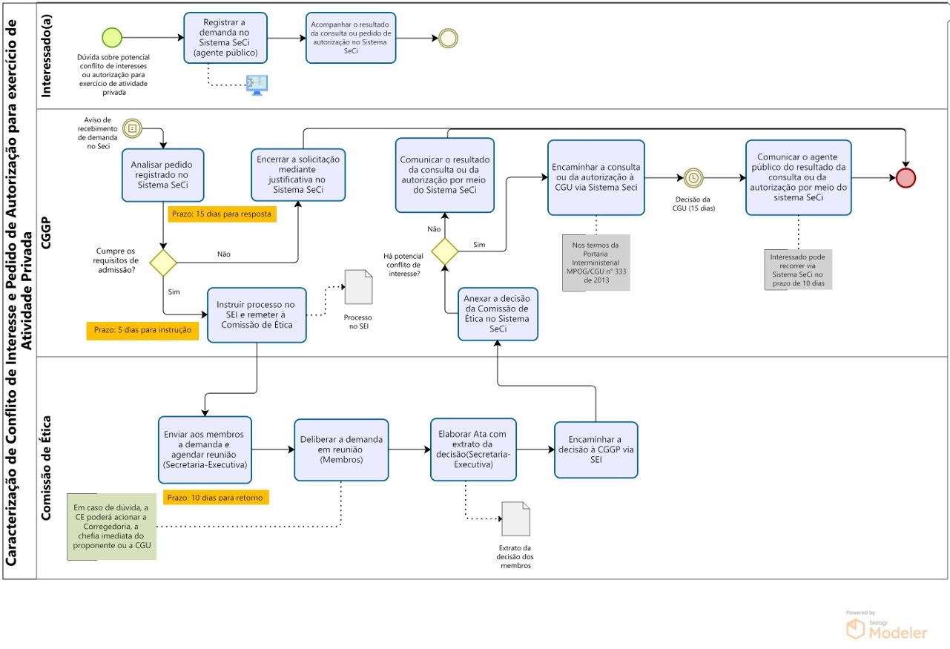Viewport: 950px width, 649px height.
Task: Click the computer system icon under Registrar task
Action: coord(257,85)
